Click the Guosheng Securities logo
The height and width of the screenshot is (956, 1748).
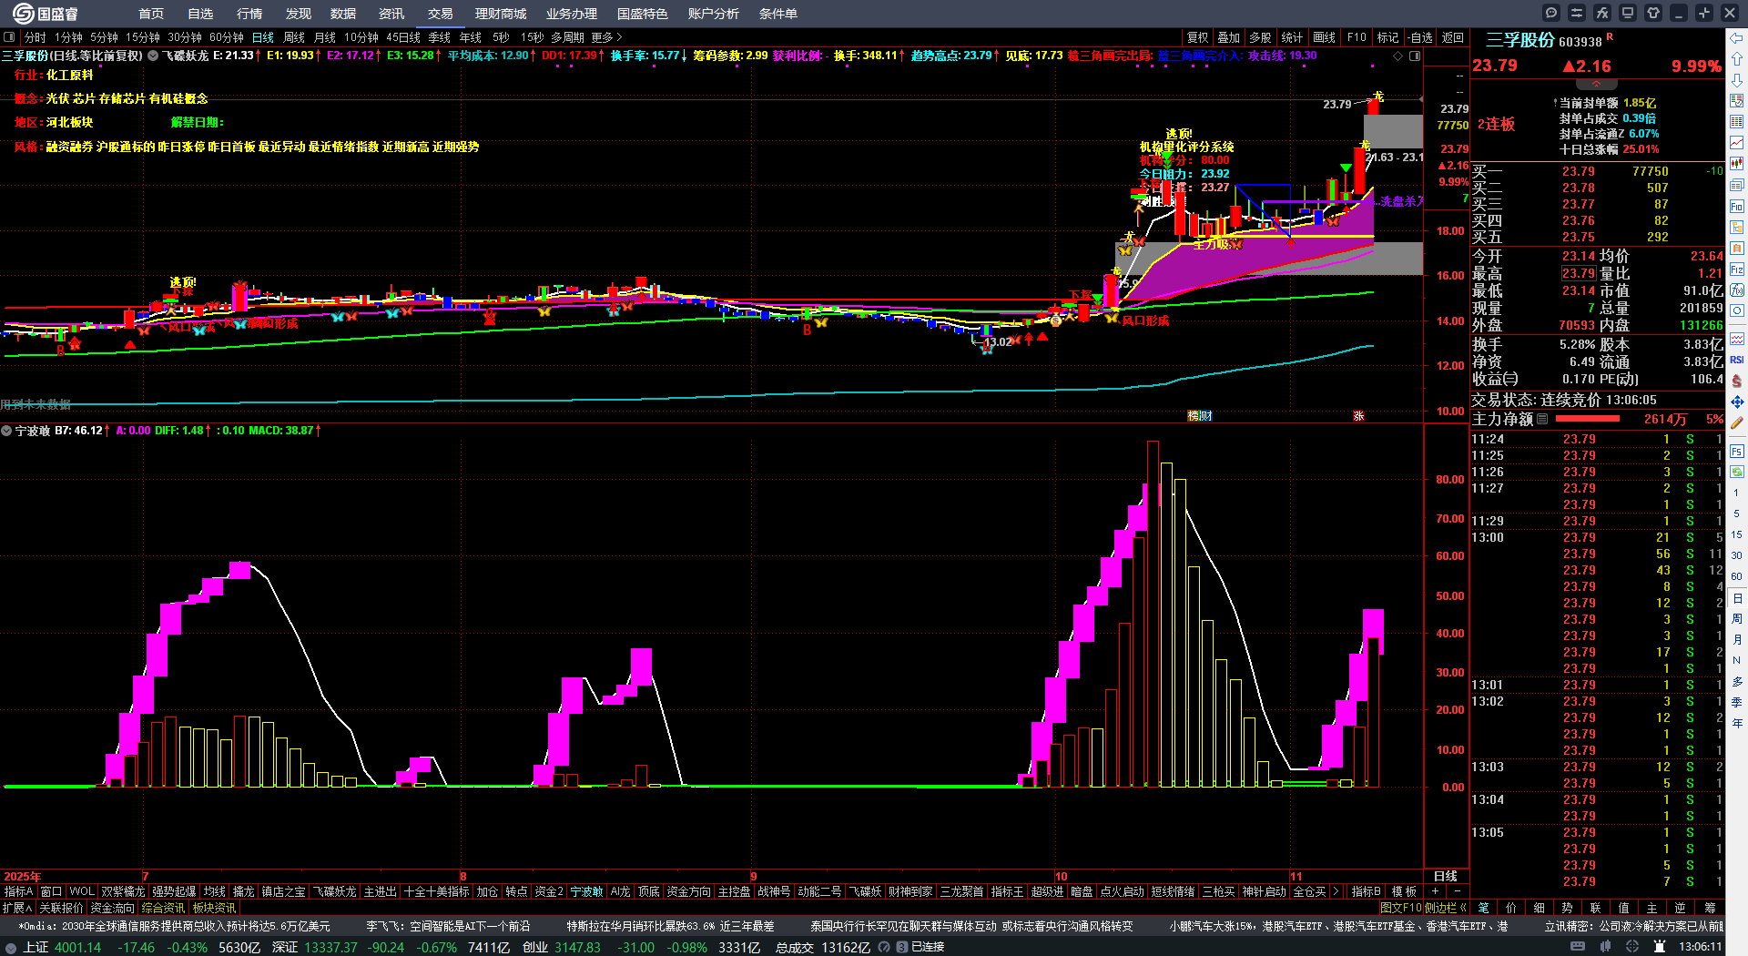click(x=46, y=14)
